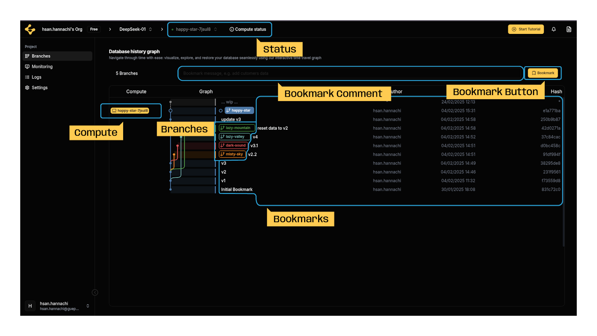This screenshot has width=597, height=336.
Task: Click the yellow Bookmark button
Action: (543, 73)
